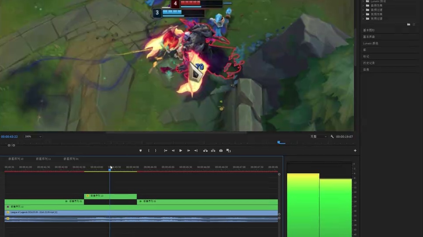The image size is (423, 237).
Task: Open the 基本声音 panel
Action: coord(369,37)
